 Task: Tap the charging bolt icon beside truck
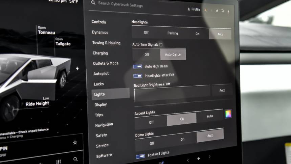[x=77, y=68]
